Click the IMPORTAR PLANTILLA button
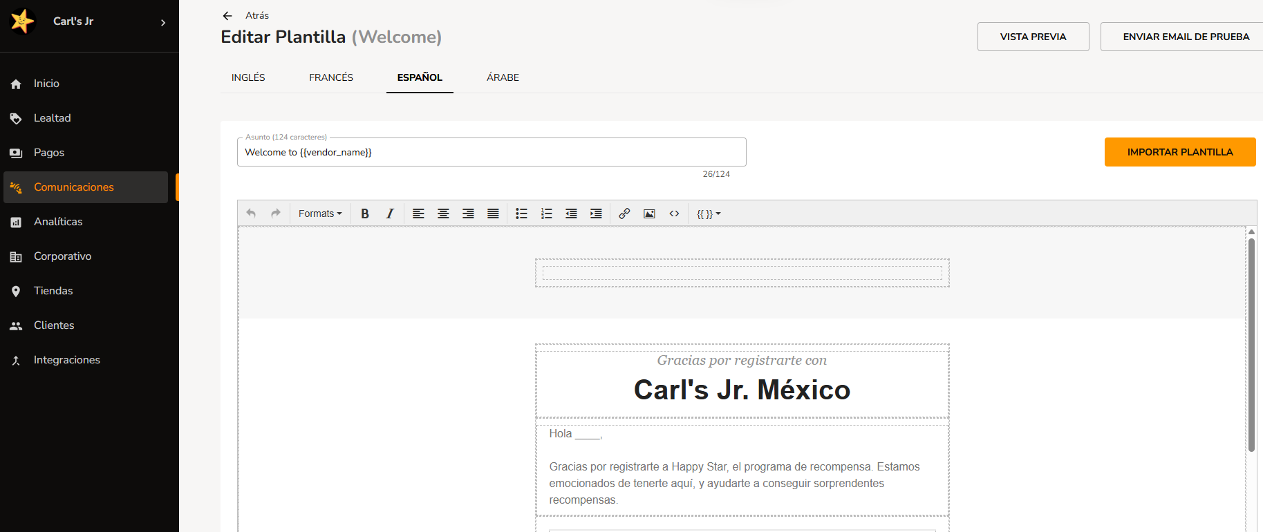The width and height of the screenshot is (1263, 532). 1180,152
